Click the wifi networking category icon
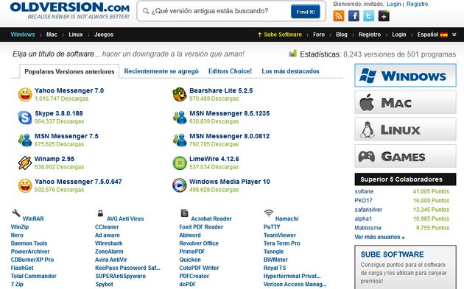464x289 pixels. tap(268, 213)
